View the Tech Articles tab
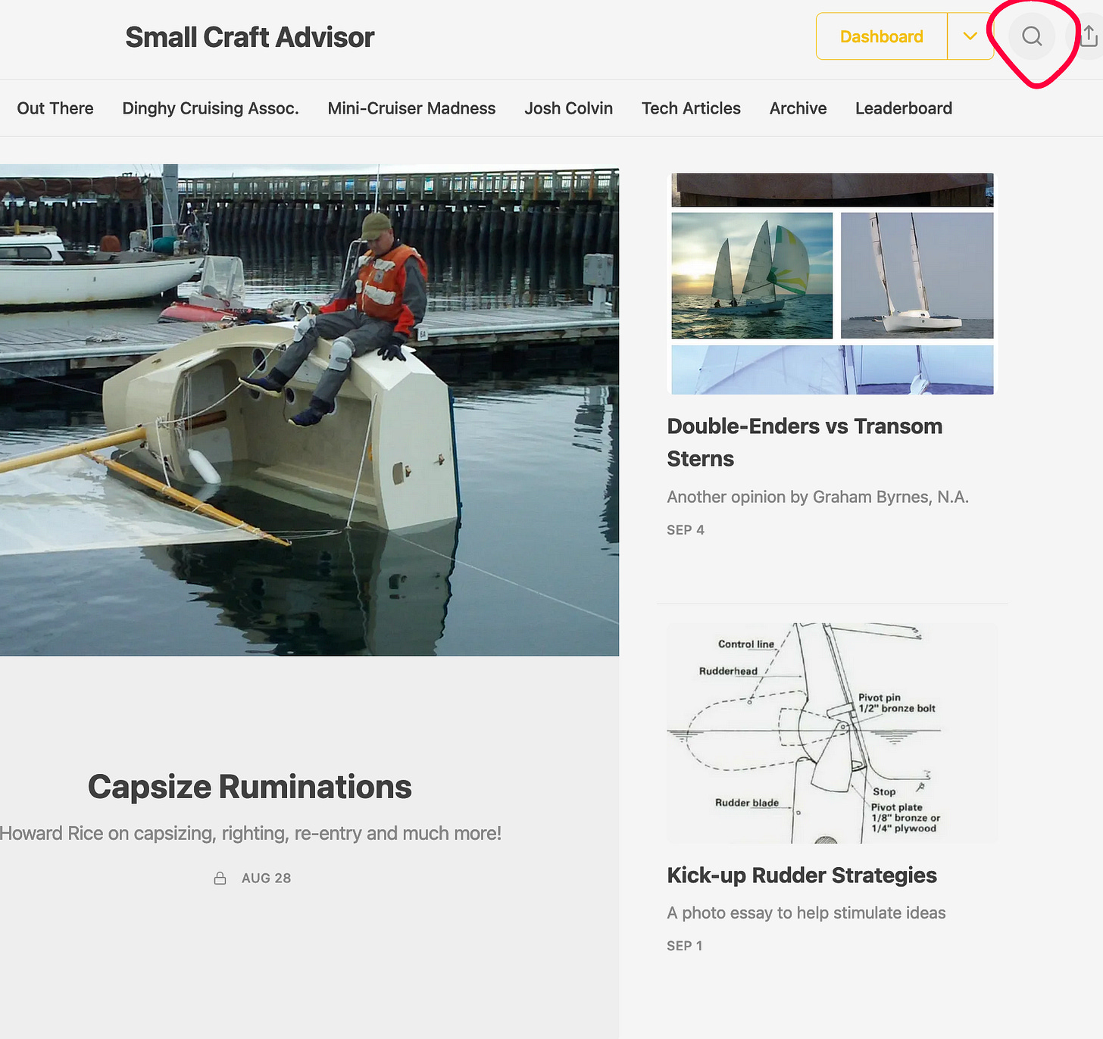The image size is (1103, 1039). click(691, 108)
